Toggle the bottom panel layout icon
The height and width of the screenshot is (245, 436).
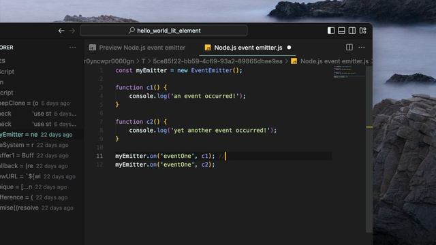click(341, 31)
